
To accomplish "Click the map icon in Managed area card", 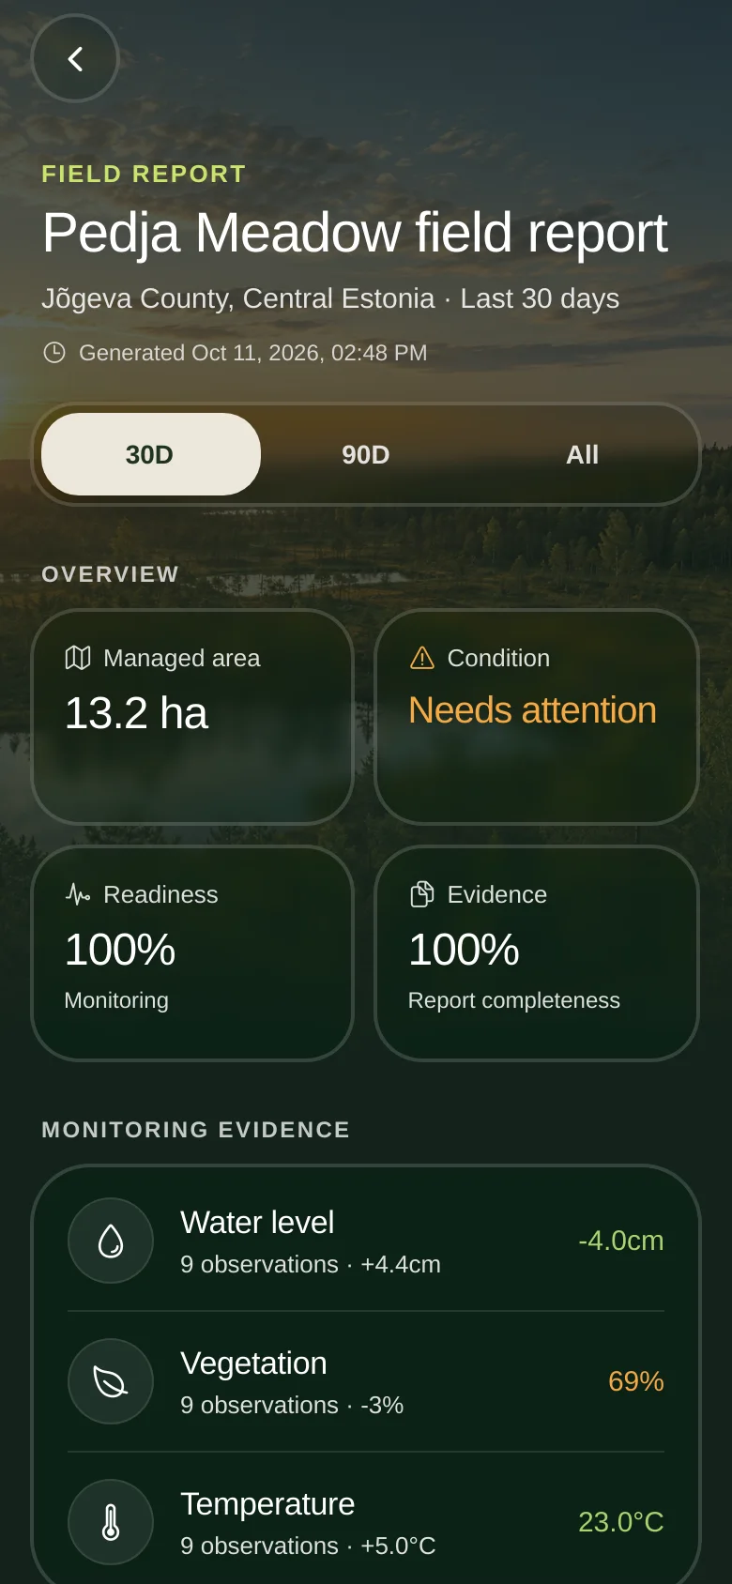I will tap(78, 658).
